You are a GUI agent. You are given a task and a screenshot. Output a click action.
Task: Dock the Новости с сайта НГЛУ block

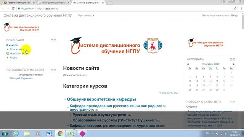click(x=234, y=102)
